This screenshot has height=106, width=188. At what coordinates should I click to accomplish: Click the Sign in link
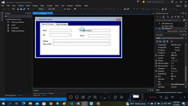pos(179,6)
